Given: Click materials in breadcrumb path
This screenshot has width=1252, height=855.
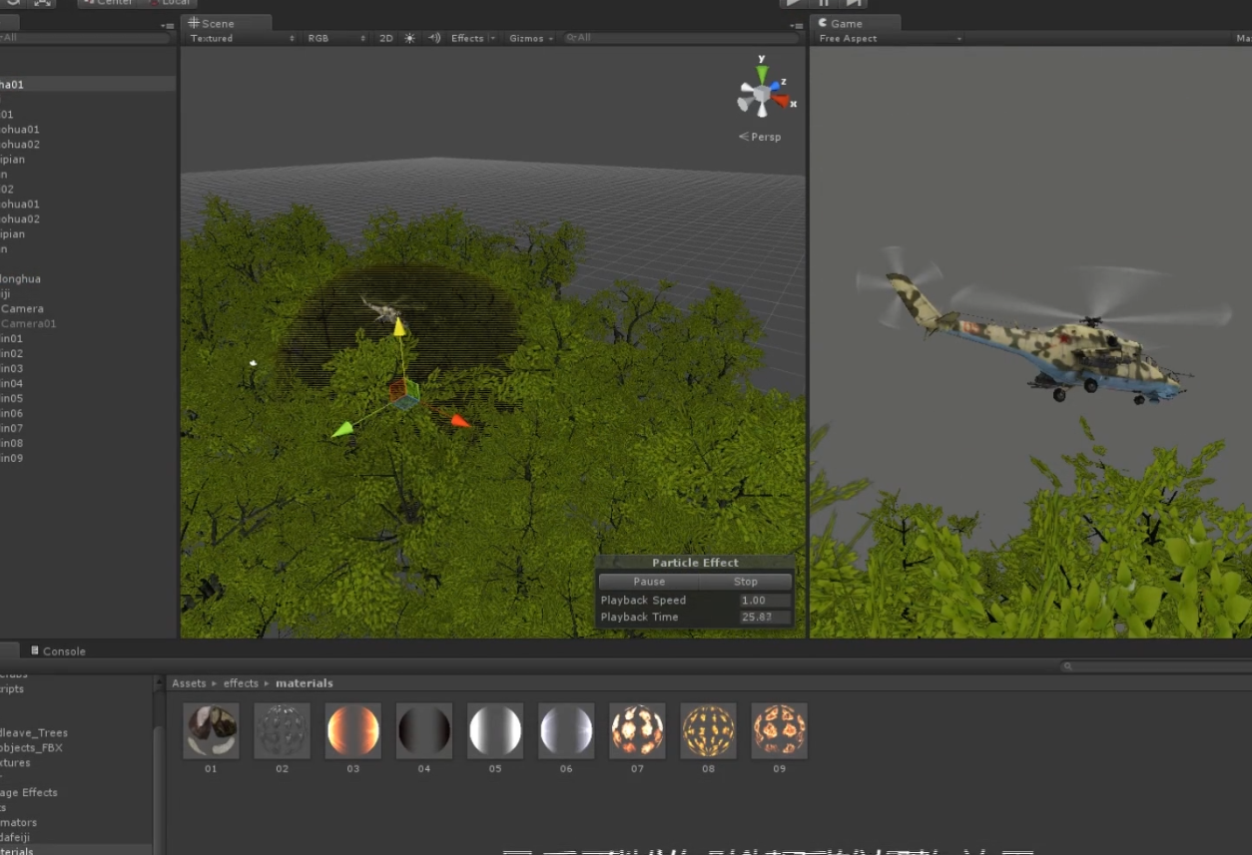Looking at the screenshot, I should (x=305, y=683).
